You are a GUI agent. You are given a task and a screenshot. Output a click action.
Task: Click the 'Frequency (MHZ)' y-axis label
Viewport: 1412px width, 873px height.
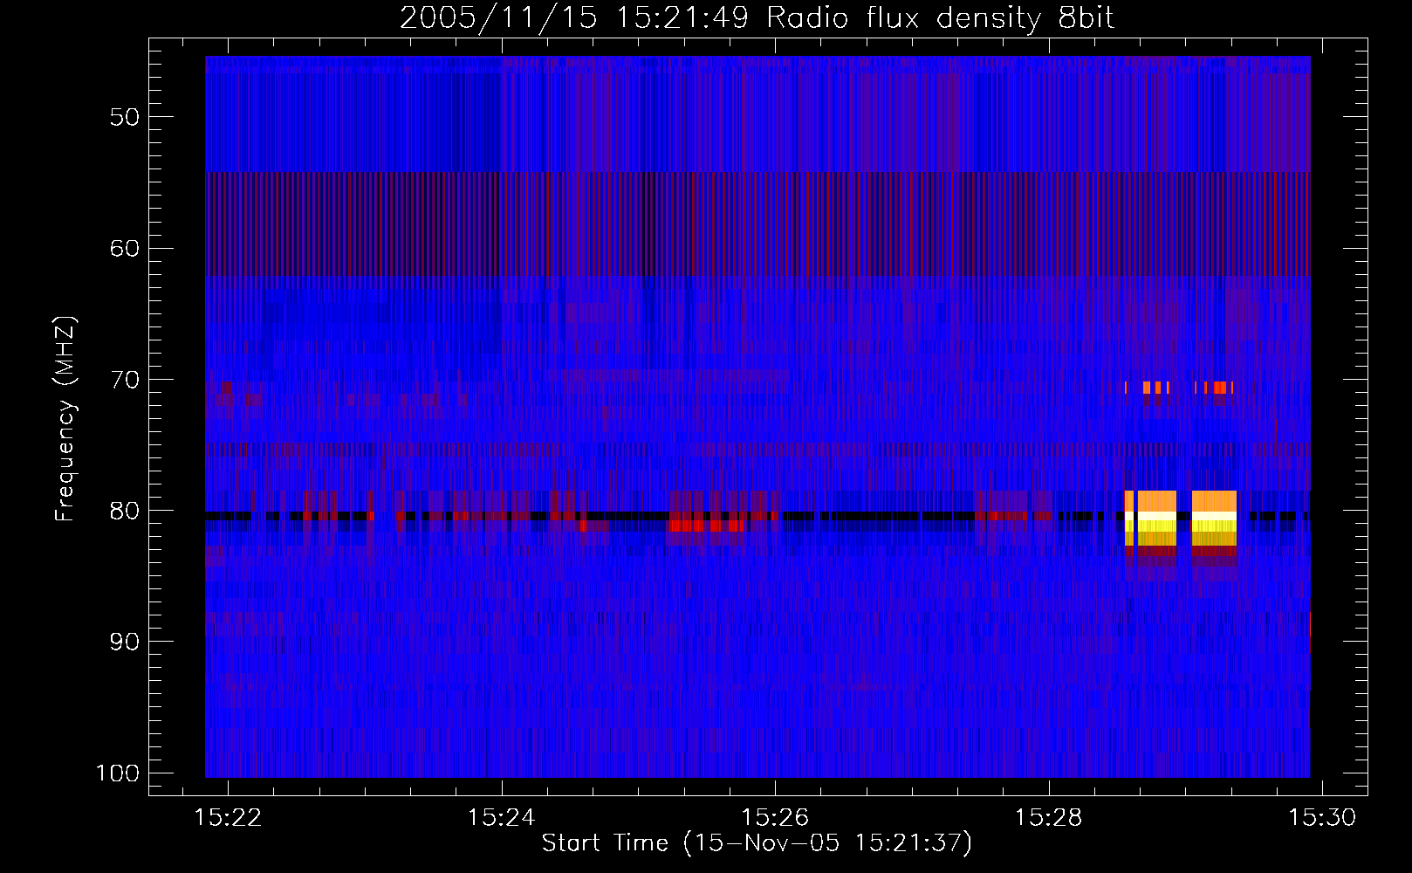pyautogui.click(x=65, y=419)
